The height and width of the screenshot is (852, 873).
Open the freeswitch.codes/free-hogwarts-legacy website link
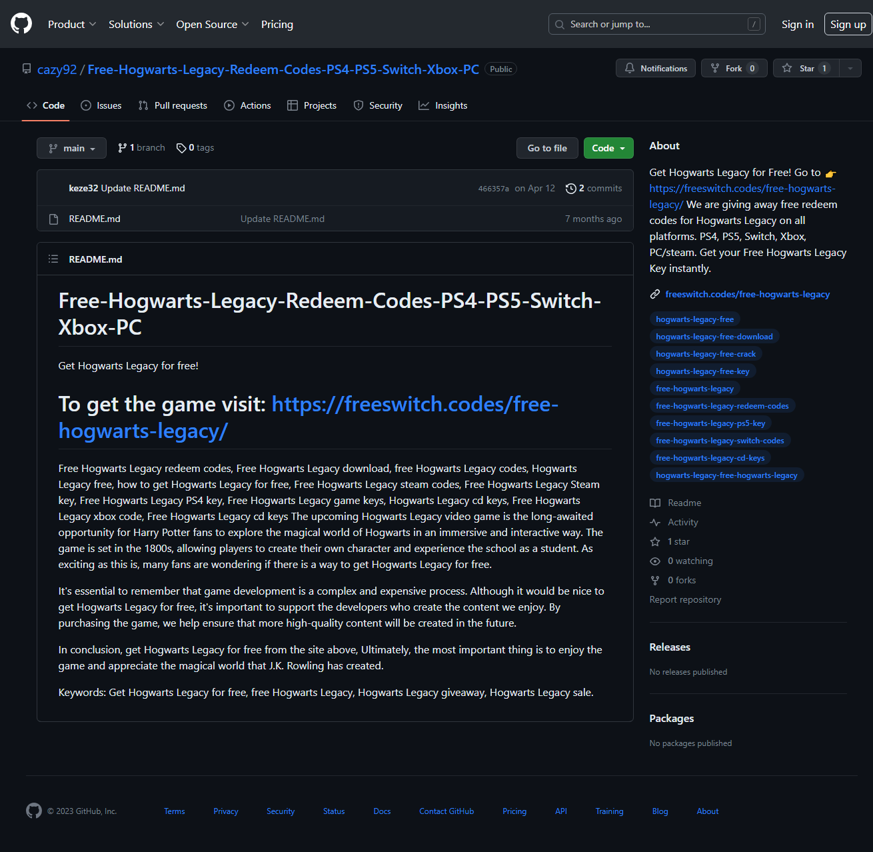pos(748,294)
